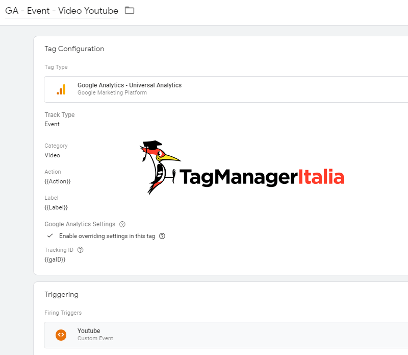408x355 pixels.
Task: Click the Tag Configuration heading
Action: 74,49
